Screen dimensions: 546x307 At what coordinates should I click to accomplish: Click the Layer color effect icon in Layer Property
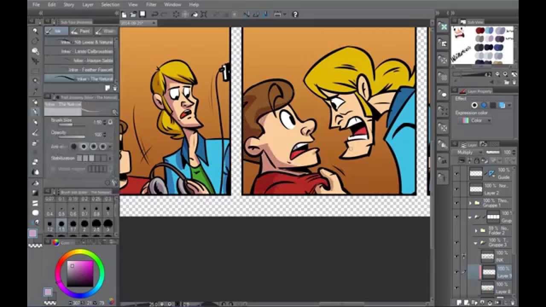click(502, 105)
